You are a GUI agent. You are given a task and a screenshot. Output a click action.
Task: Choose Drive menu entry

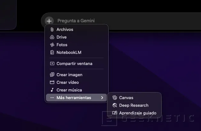click(x=76, y=37)
